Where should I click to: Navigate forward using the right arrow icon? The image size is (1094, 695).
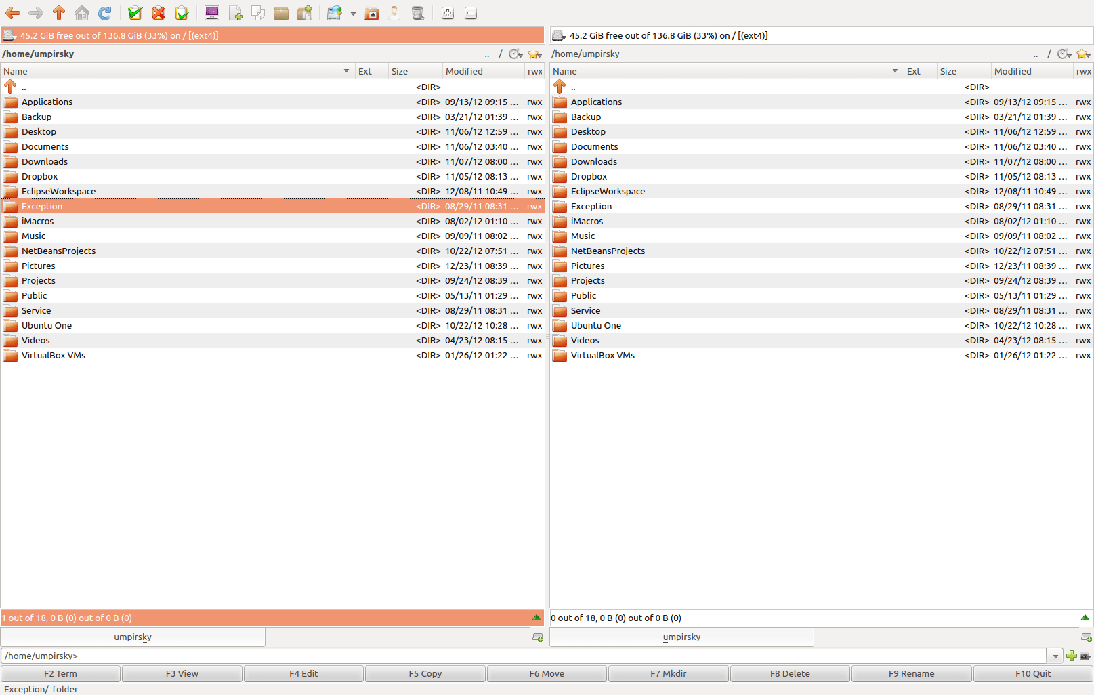(35, 13)
